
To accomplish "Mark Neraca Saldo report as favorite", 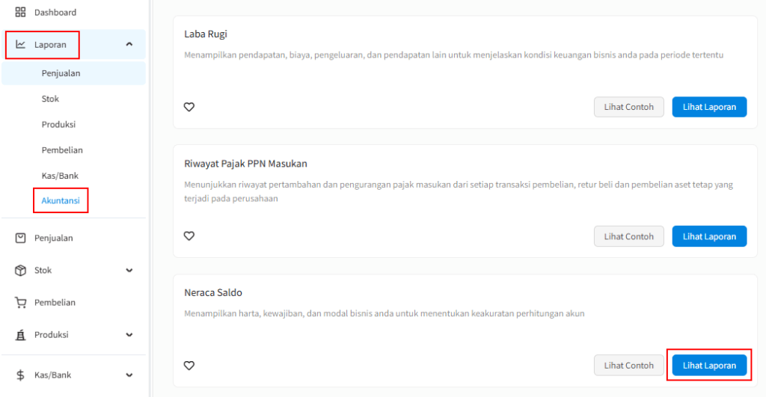I will (x=189, y=366).
